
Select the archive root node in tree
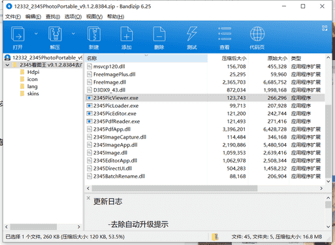click(43, 57)
